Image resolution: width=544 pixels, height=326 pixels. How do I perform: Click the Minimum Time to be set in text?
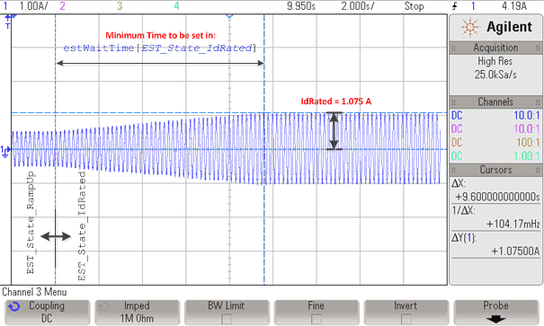pyautogui.click(x=161, y=35)
